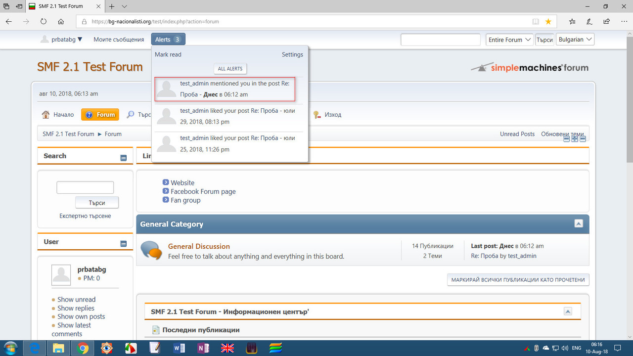Refresh the current browser page
633x356 pixels.
(x=44, y=22)
